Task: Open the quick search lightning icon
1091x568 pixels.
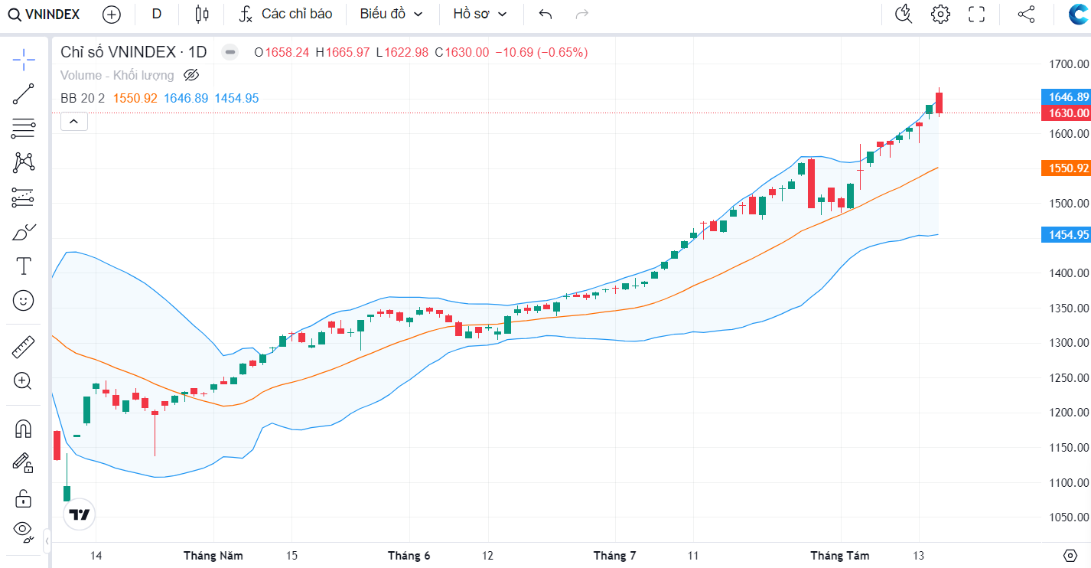Action: (x=904, y=14)
